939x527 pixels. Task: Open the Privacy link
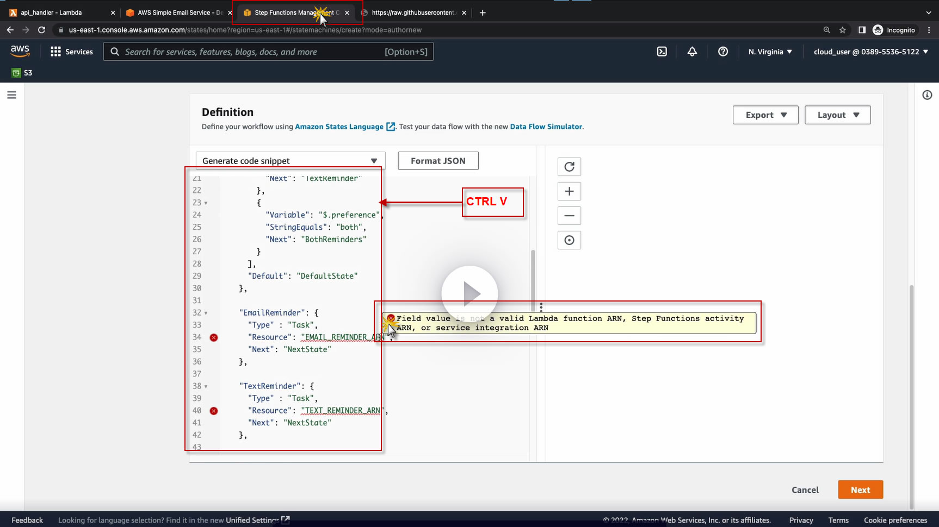click(x=801, y=520)
